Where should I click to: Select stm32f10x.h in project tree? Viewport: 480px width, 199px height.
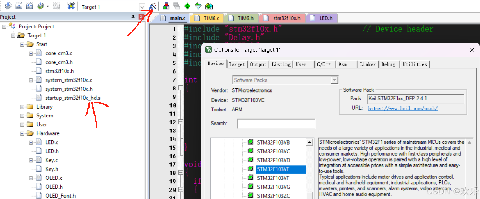(x=60, y=71)
